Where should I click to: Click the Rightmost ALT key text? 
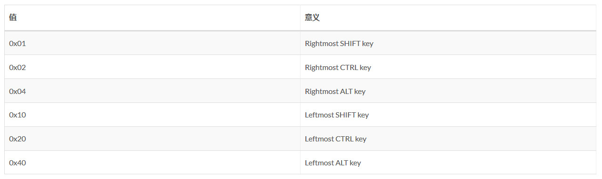335,91
